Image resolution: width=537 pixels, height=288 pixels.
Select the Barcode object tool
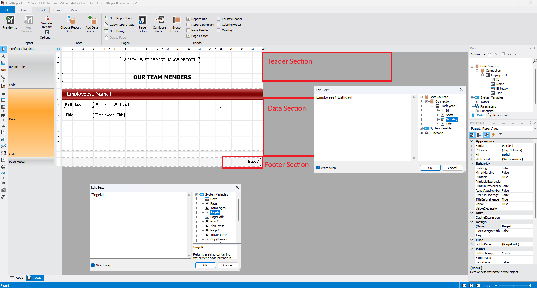3,115
